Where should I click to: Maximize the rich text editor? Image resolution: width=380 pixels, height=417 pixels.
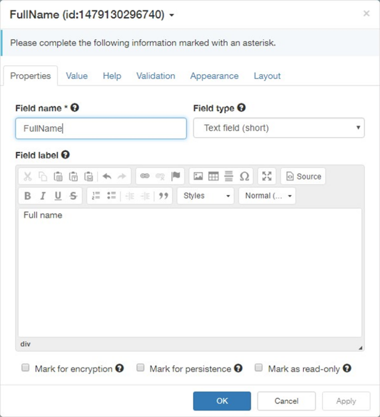(267, 176)
